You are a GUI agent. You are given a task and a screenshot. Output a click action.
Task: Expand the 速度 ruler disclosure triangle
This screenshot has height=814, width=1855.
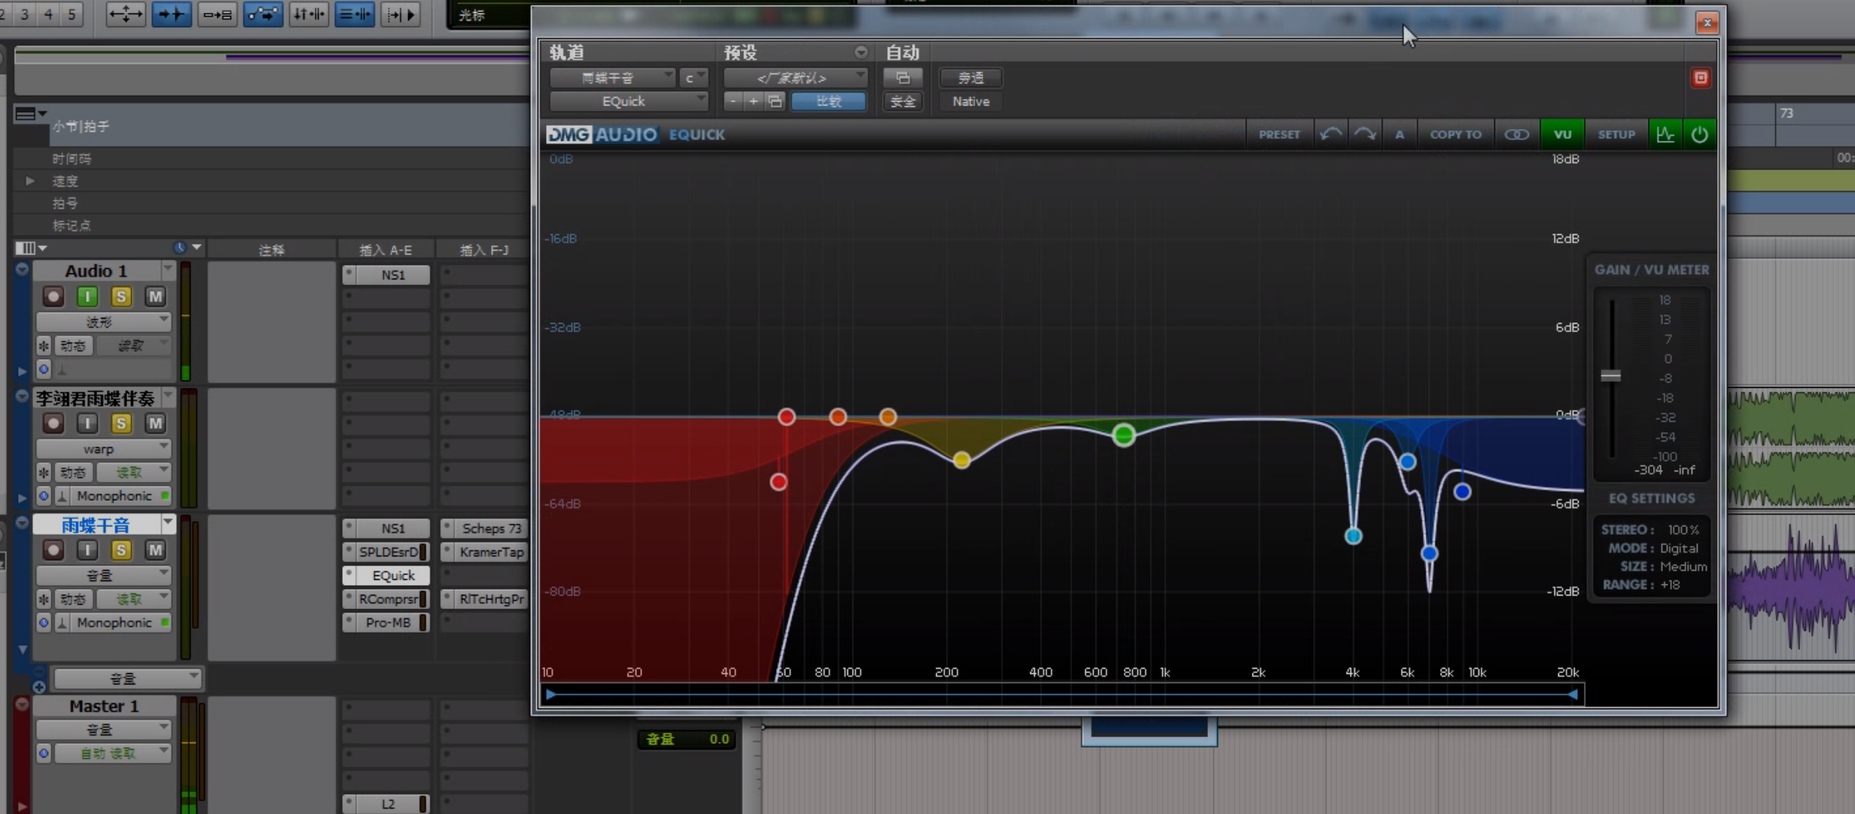[29, 181]
